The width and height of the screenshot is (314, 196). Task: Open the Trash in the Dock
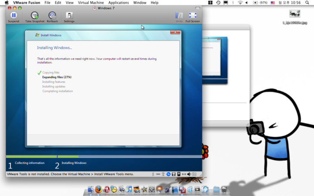coord(224,189)
